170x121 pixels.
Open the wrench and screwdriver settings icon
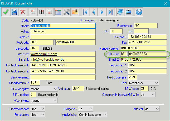tap(67, 12)
